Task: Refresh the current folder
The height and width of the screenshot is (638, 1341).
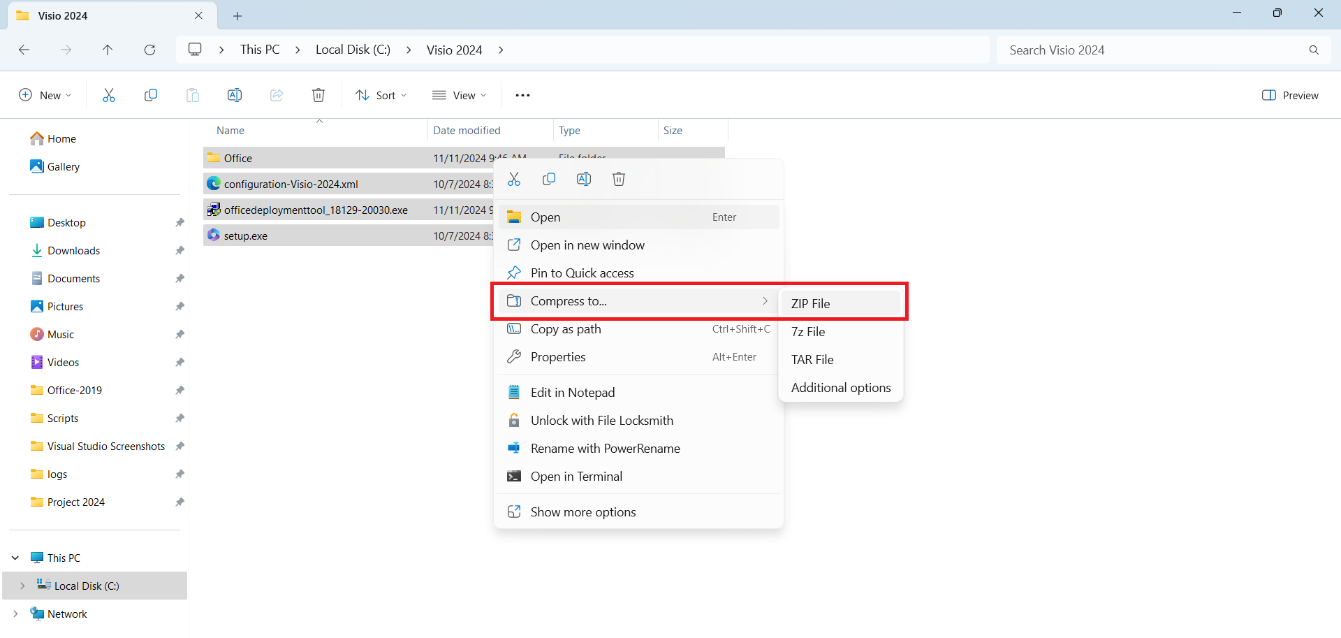Action: 149,50
